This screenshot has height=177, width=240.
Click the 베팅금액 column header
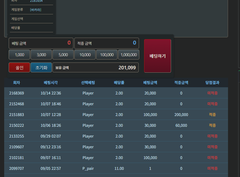click(150, 83)
